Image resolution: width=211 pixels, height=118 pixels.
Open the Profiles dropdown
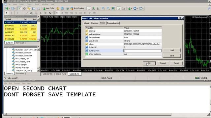point(13,9)
